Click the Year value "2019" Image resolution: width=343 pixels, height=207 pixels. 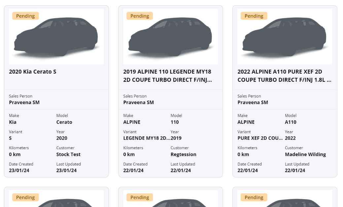tap(176, 138)
